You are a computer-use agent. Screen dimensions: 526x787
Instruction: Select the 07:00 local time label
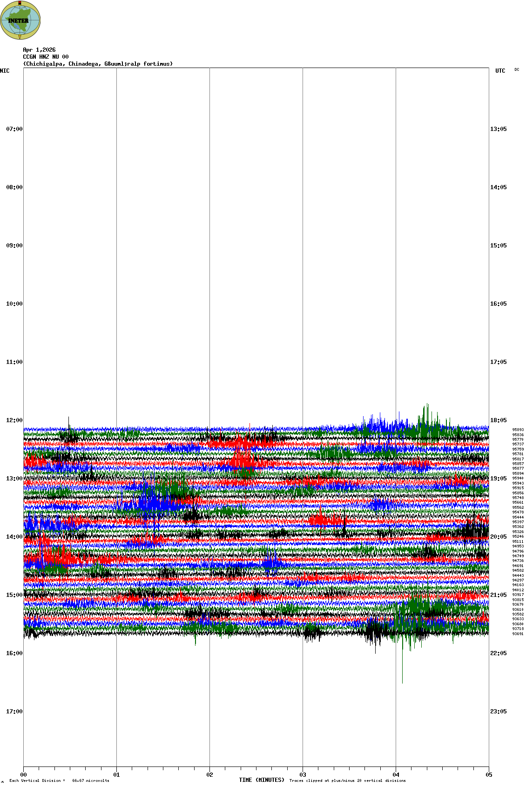(x=14, y=129)
